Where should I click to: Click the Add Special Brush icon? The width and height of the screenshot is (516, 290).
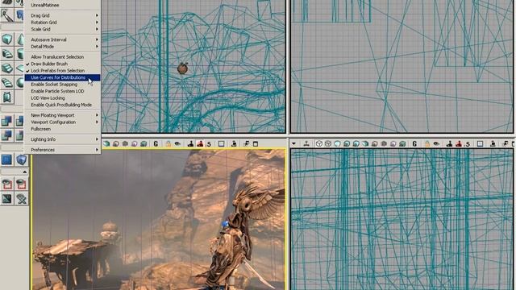pyautogui.click(x=6, y=159)
